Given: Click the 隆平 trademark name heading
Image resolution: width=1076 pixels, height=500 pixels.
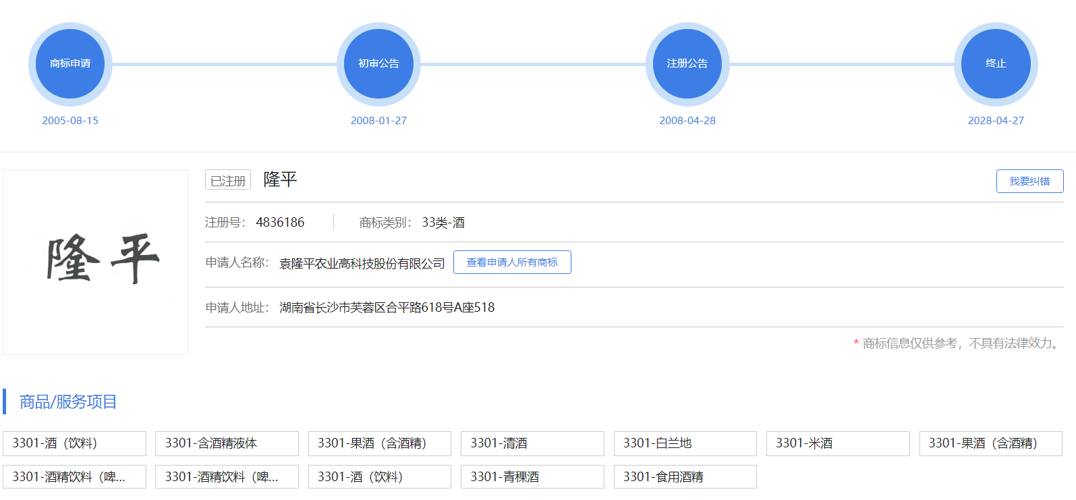Looking at the screenshot, I should tap(280, 179).
